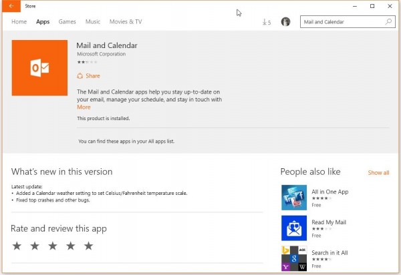Click 'What's new in this version' heading

click(x=62, y=172)
